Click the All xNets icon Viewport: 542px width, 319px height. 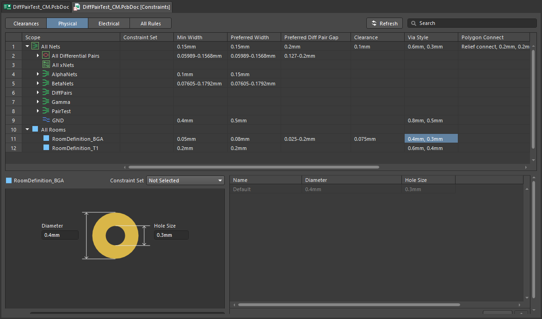(46, 65)
